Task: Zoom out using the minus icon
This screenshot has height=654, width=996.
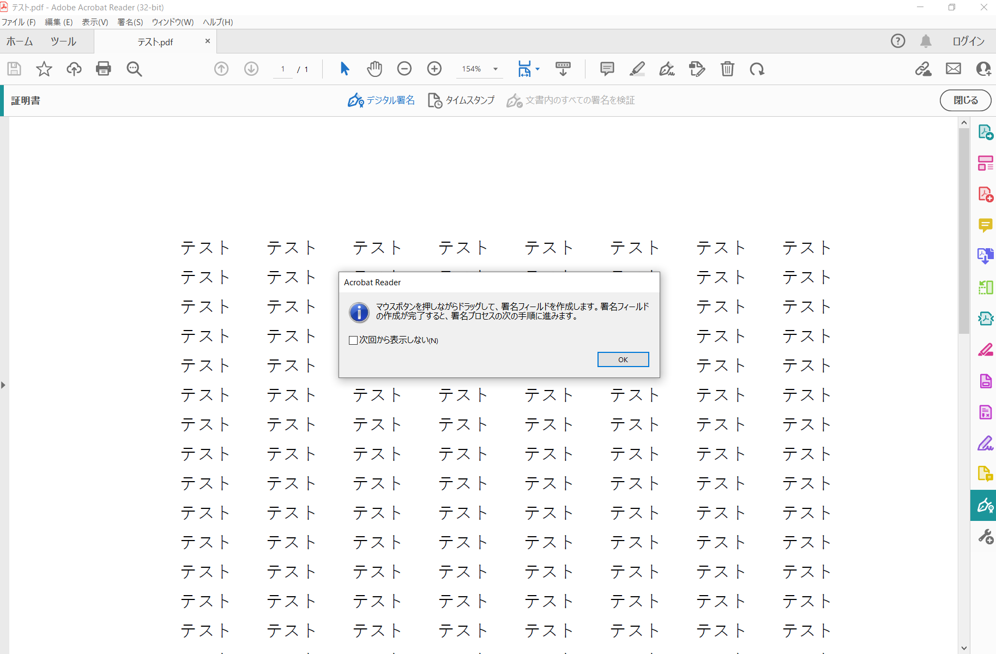Action: coord(405,69)
